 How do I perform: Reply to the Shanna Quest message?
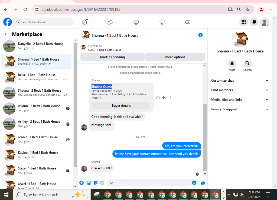coord(164,98)
